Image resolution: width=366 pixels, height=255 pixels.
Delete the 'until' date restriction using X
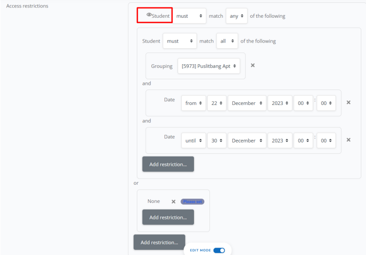[x=348, y=140]
